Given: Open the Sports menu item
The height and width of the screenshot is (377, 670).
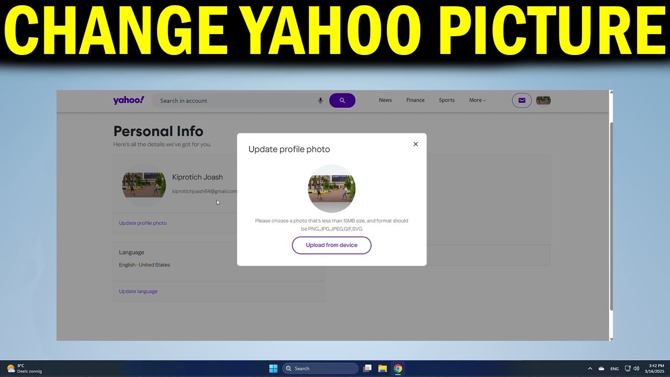Looking at the screenshot, I should click(x=446, y=100).
